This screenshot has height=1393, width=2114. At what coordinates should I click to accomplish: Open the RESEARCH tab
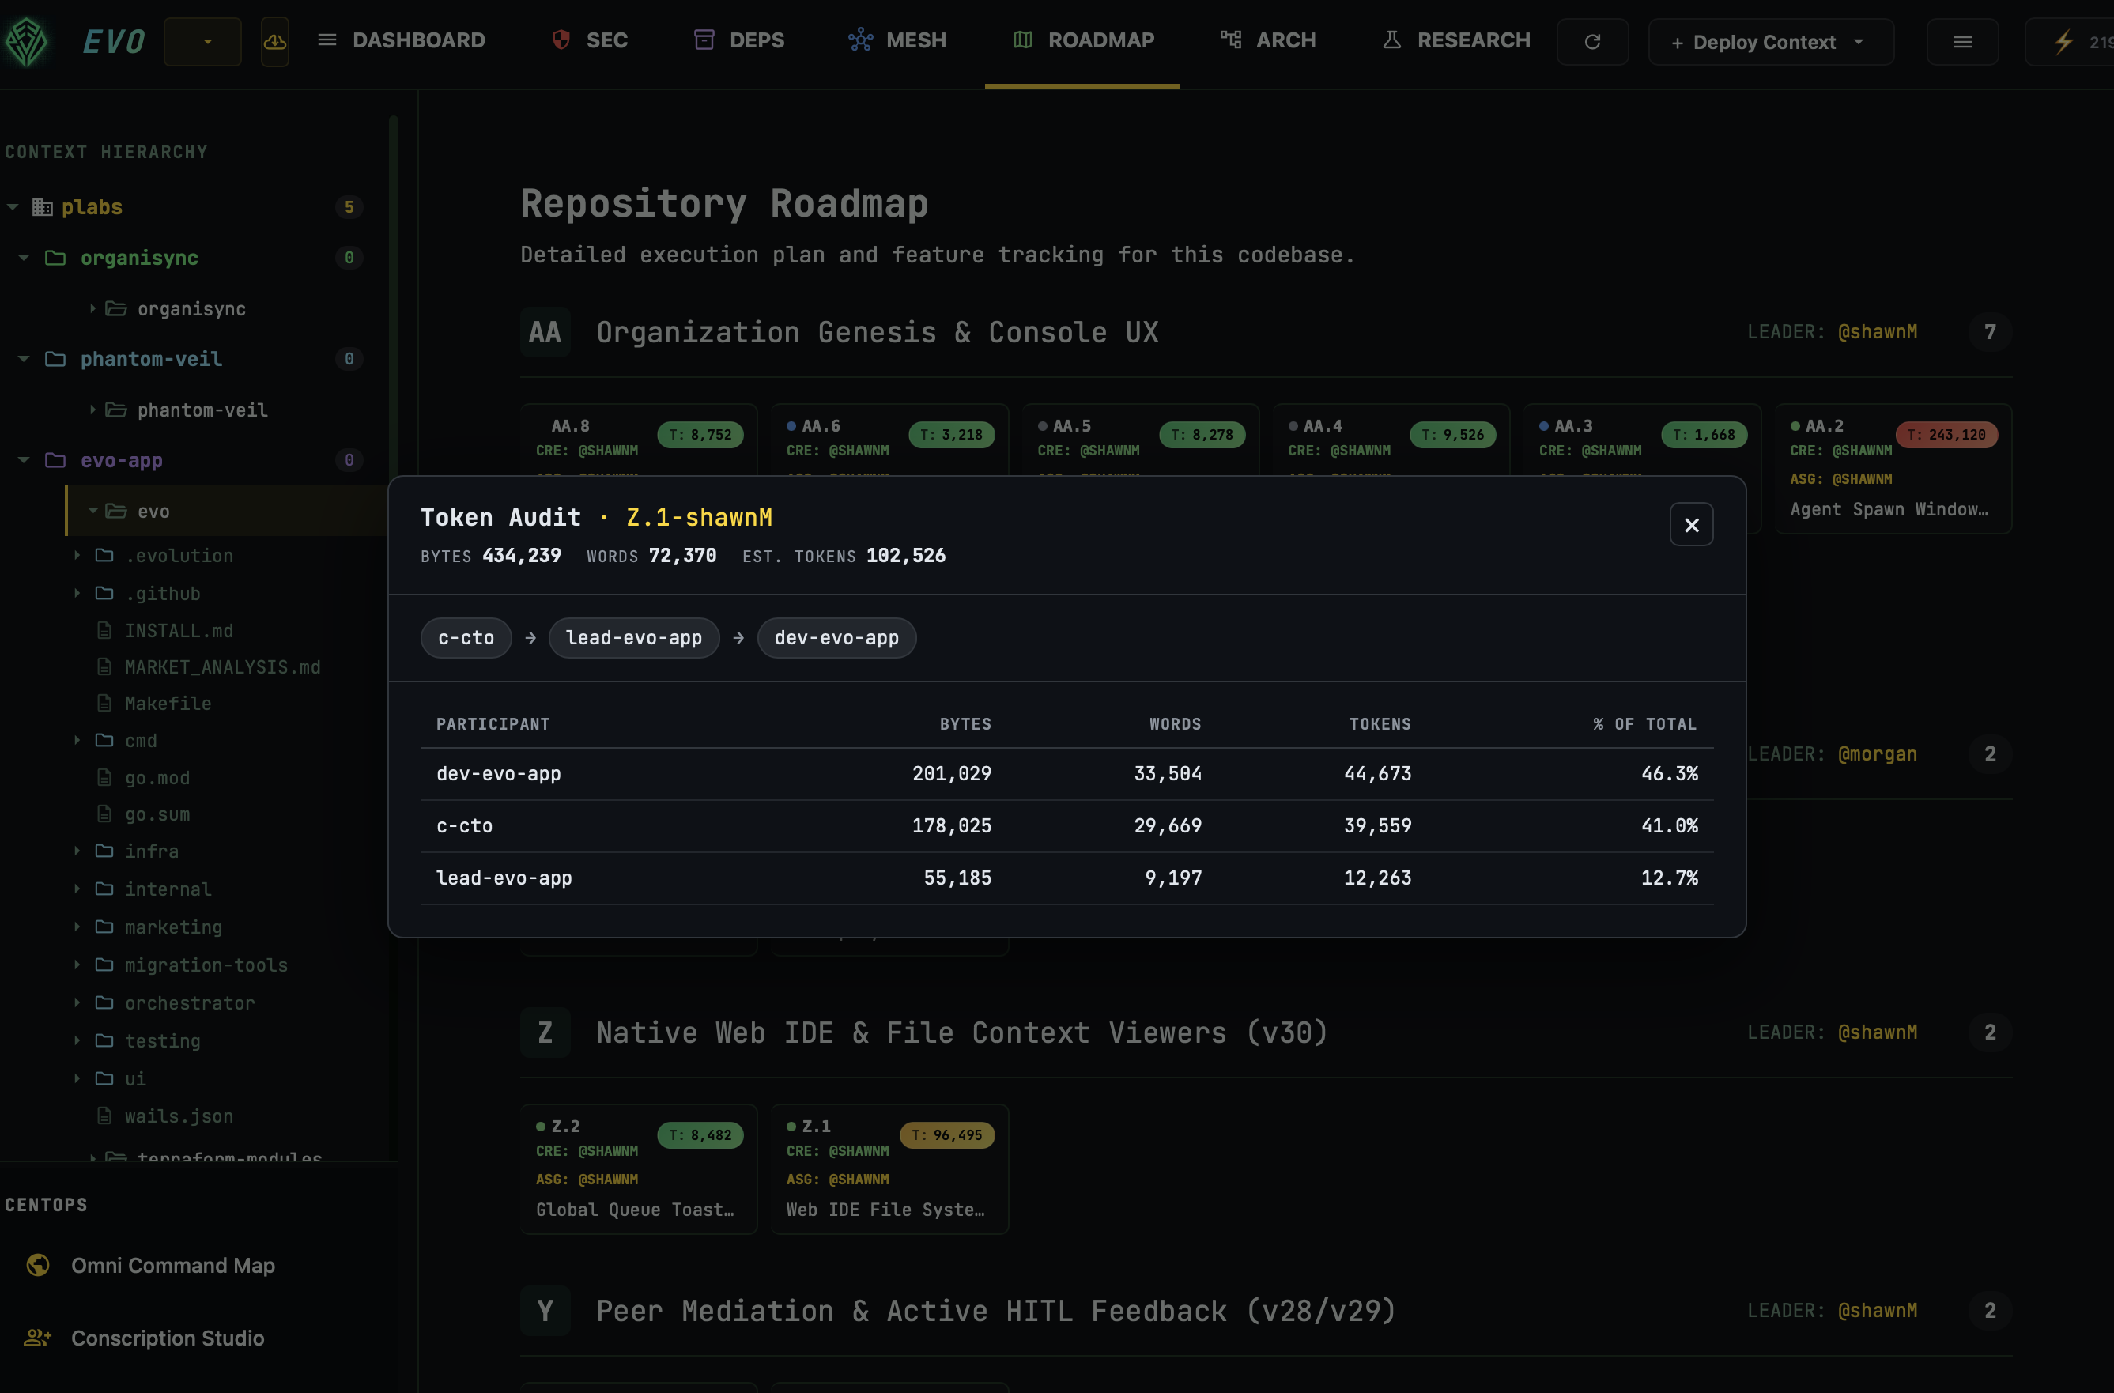pos(1455,40)
